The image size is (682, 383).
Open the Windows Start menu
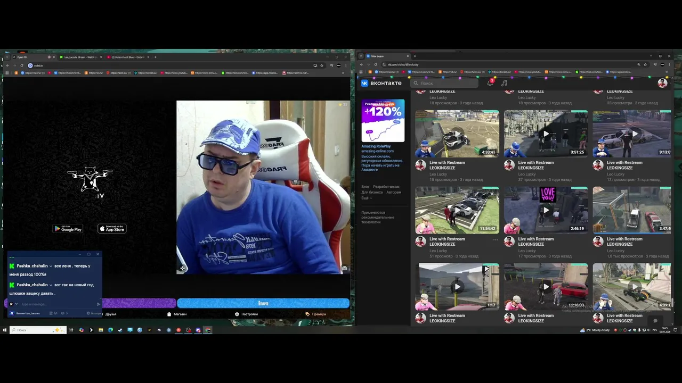click(x=5, y=330)
